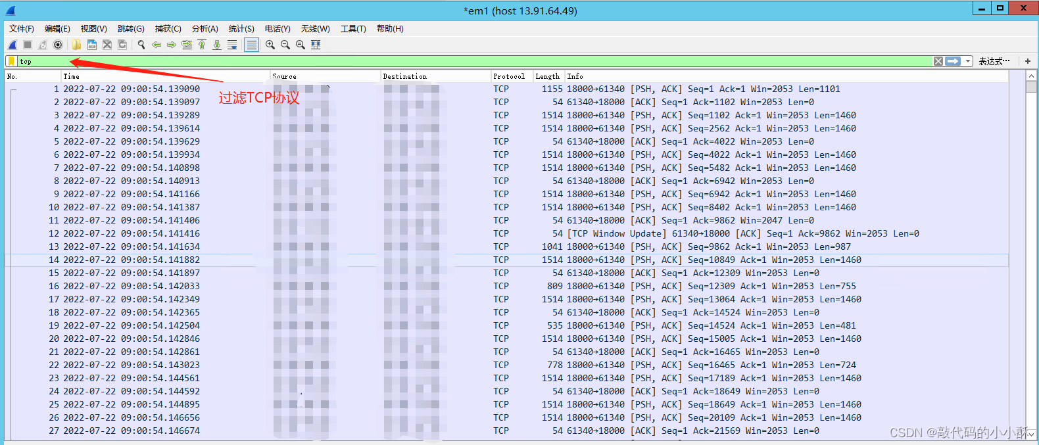Sort by the Destination column header

(x=436, y=76)
